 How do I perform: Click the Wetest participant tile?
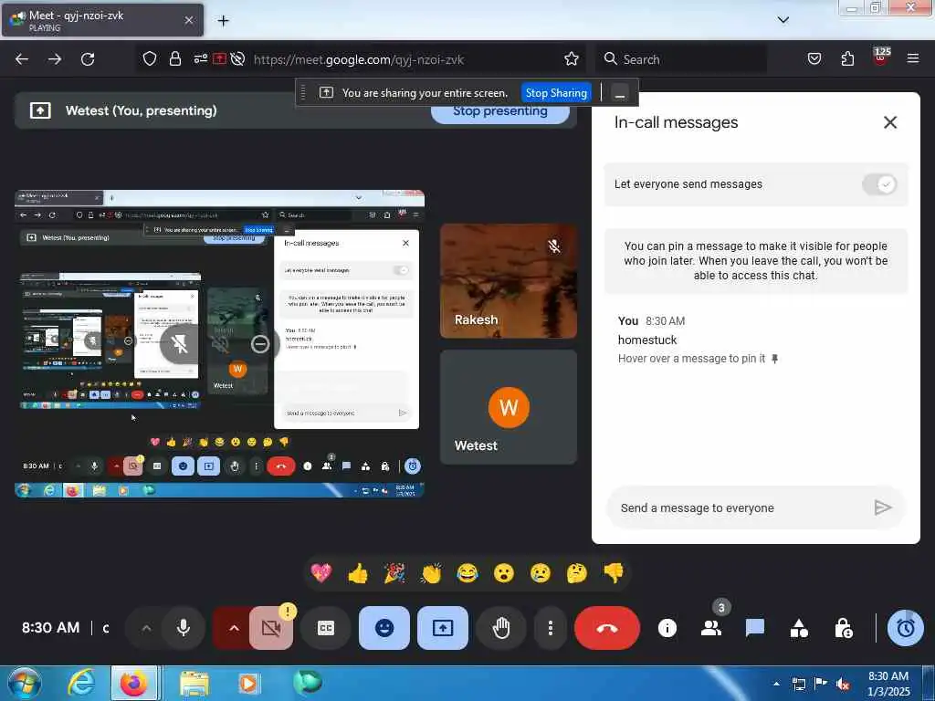(x=508, y=406)
